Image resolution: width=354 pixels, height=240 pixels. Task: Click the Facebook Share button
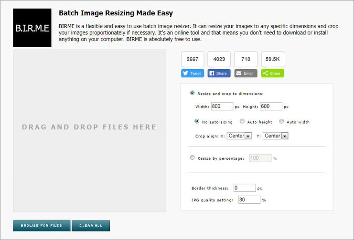(219, 73)
